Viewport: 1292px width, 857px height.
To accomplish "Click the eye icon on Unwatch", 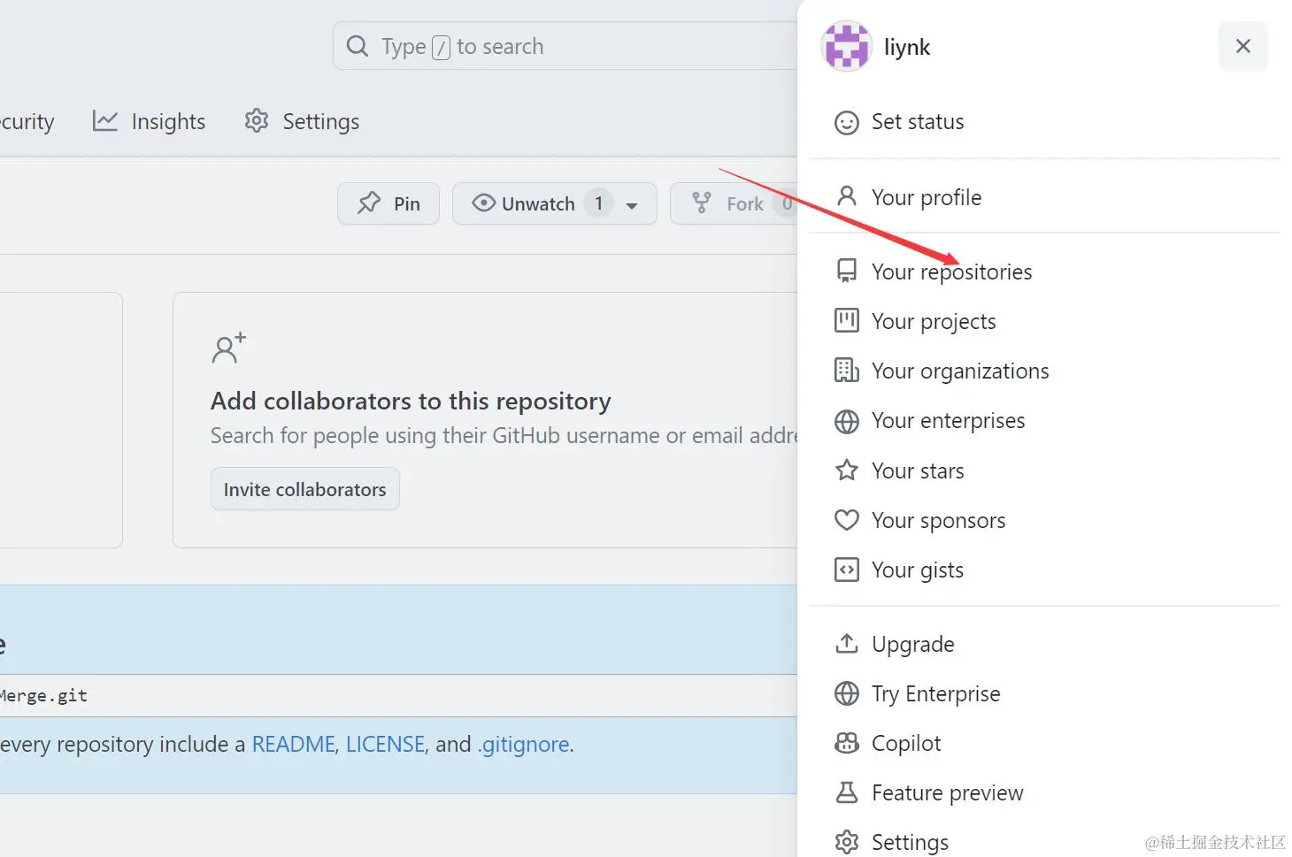I will pyautogui.click(x=483, y=203).
